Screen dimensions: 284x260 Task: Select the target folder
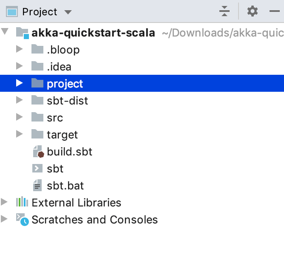(x=62, y=135)
